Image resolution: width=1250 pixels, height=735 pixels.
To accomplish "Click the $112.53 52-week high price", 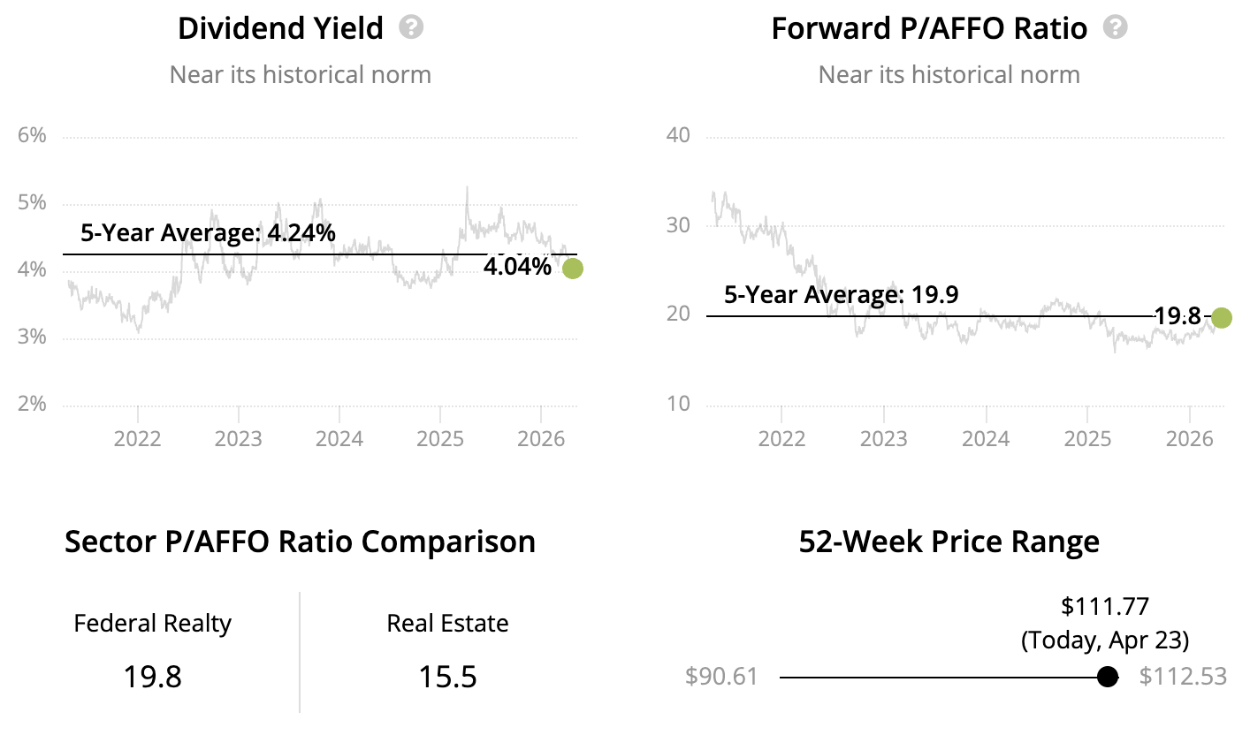I will coord(1183,678).
